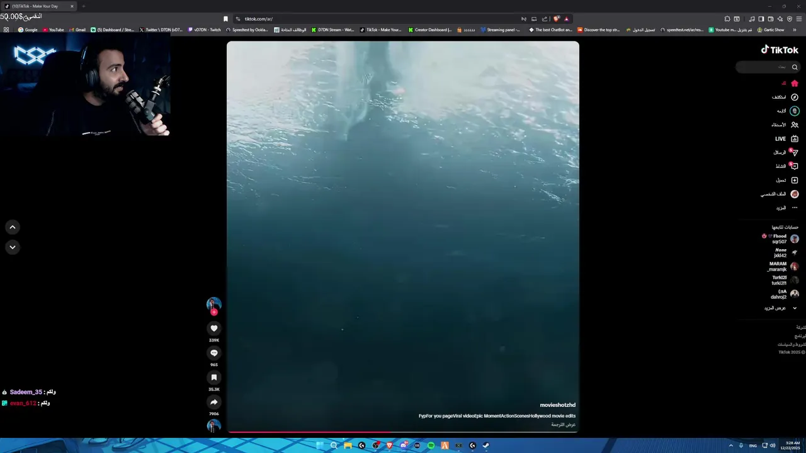This screenshot has width=806, height=453.
Task: Open the Explore compass icon
Action: [x=795, y=97]
